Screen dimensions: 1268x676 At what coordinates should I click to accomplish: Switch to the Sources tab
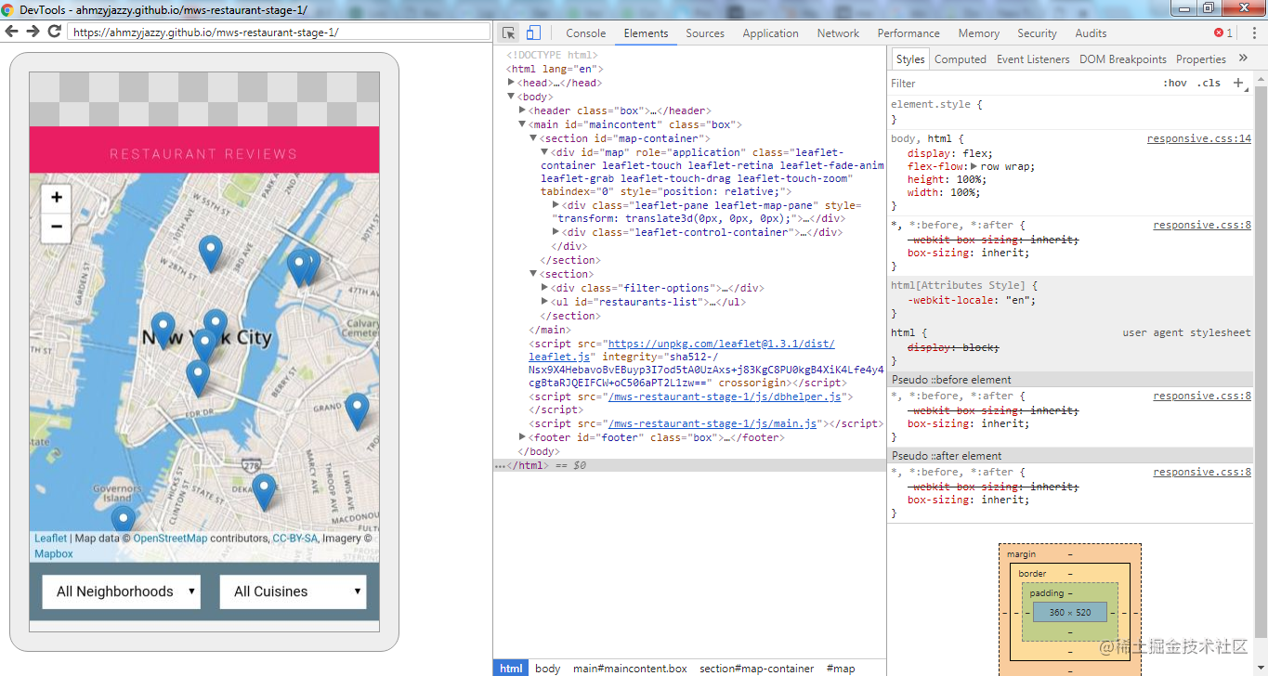[705, 32]
